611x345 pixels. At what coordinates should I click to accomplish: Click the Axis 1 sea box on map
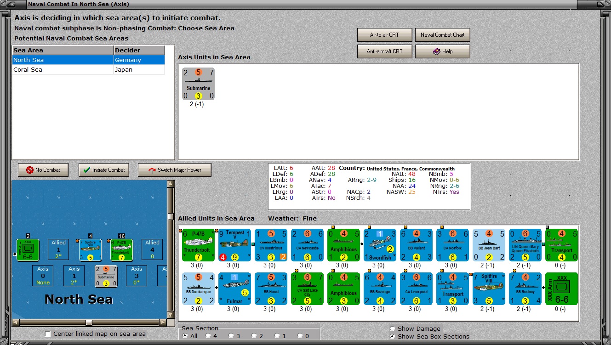click(74, 276)
